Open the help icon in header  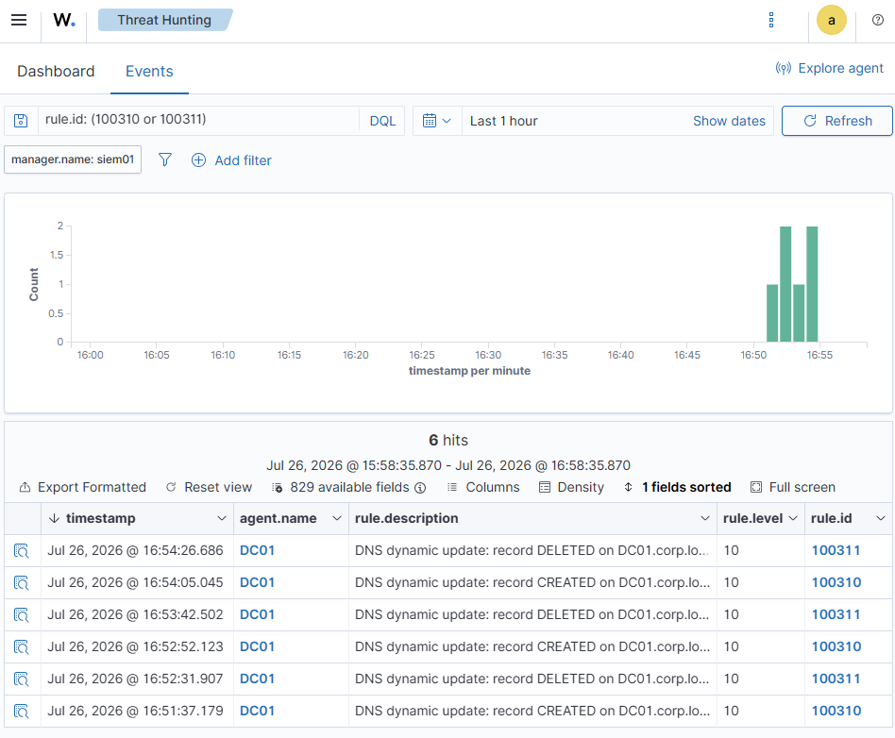point(878,20)
